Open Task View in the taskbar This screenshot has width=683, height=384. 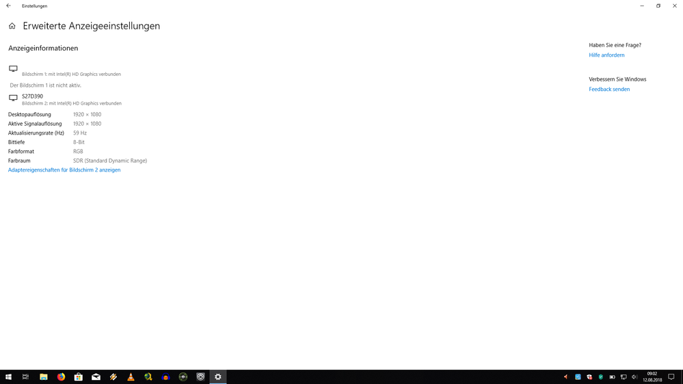pyautogui.click(x=25, y=377)
